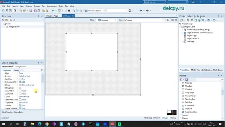Toggle the AutoHide checkbox
This screenshot has height=127, width=225.
[x=20, y=79]
